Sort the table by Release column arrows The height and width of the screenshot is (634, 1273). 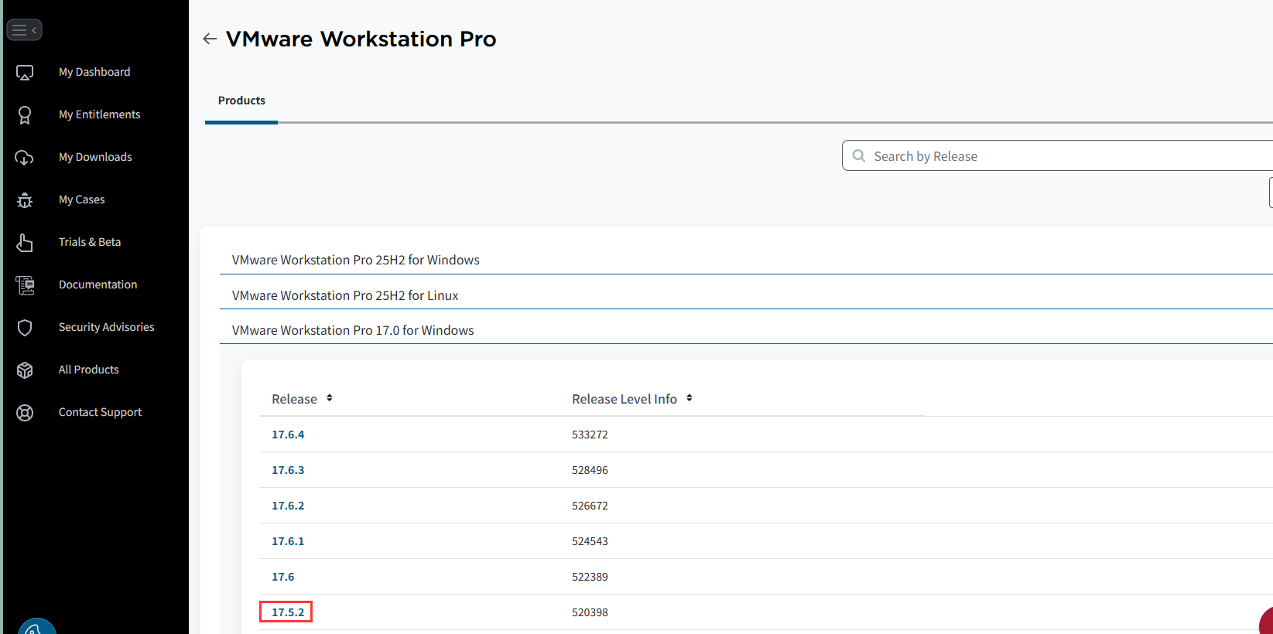tap(330, 398)
